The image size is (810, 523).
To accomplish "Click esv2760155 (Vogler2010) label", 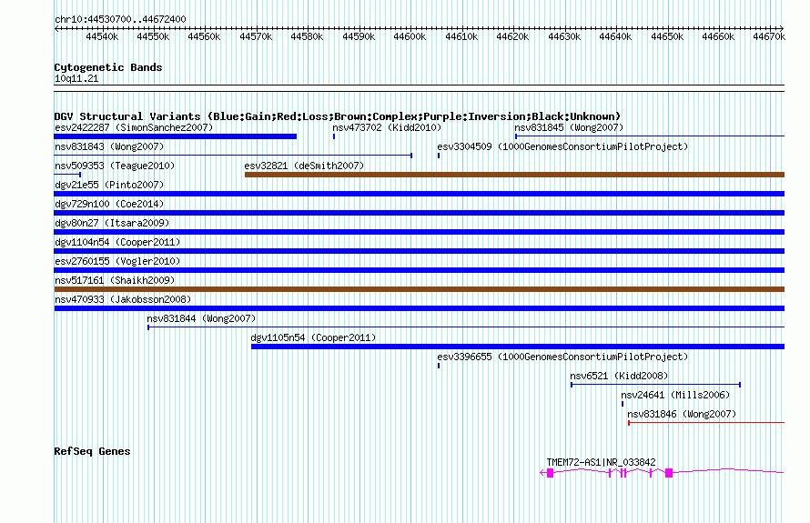I will [x=117, y=261].
